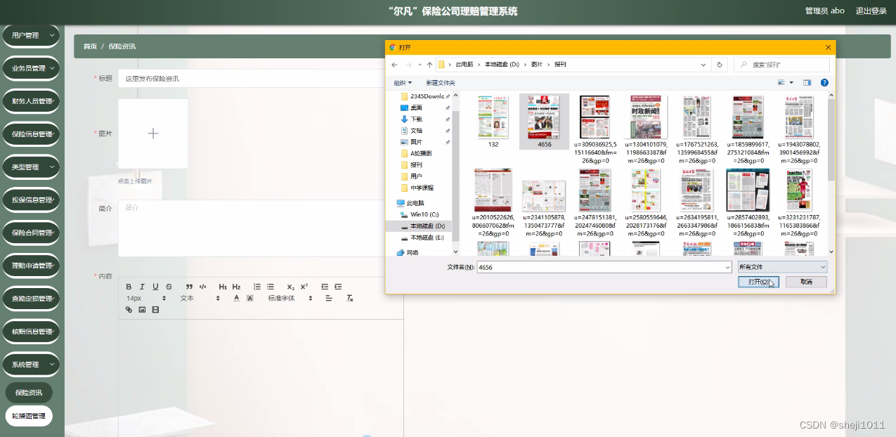This screenshot has width=896, height=437.
Task: Select the 132 image thumbnail
Action: point(493,122)
